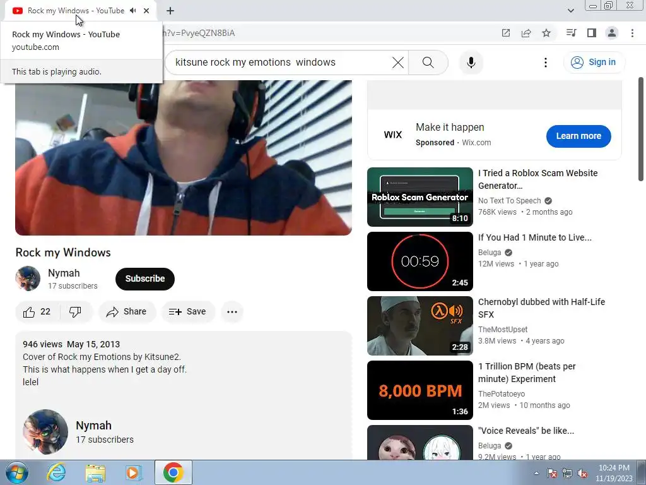
Task: Open Chernobyl Half-Life SFX thumbnail
Action: pos(420,326)
